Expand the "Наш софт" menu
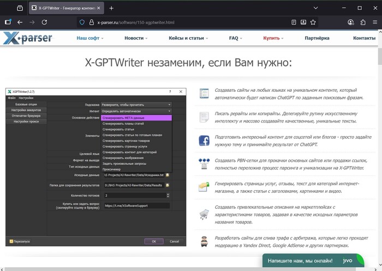 (x=89, y=38)
